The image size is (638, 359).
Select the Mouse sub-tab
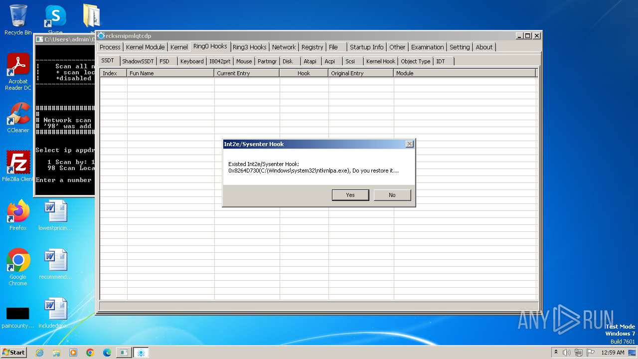[244, 61]
